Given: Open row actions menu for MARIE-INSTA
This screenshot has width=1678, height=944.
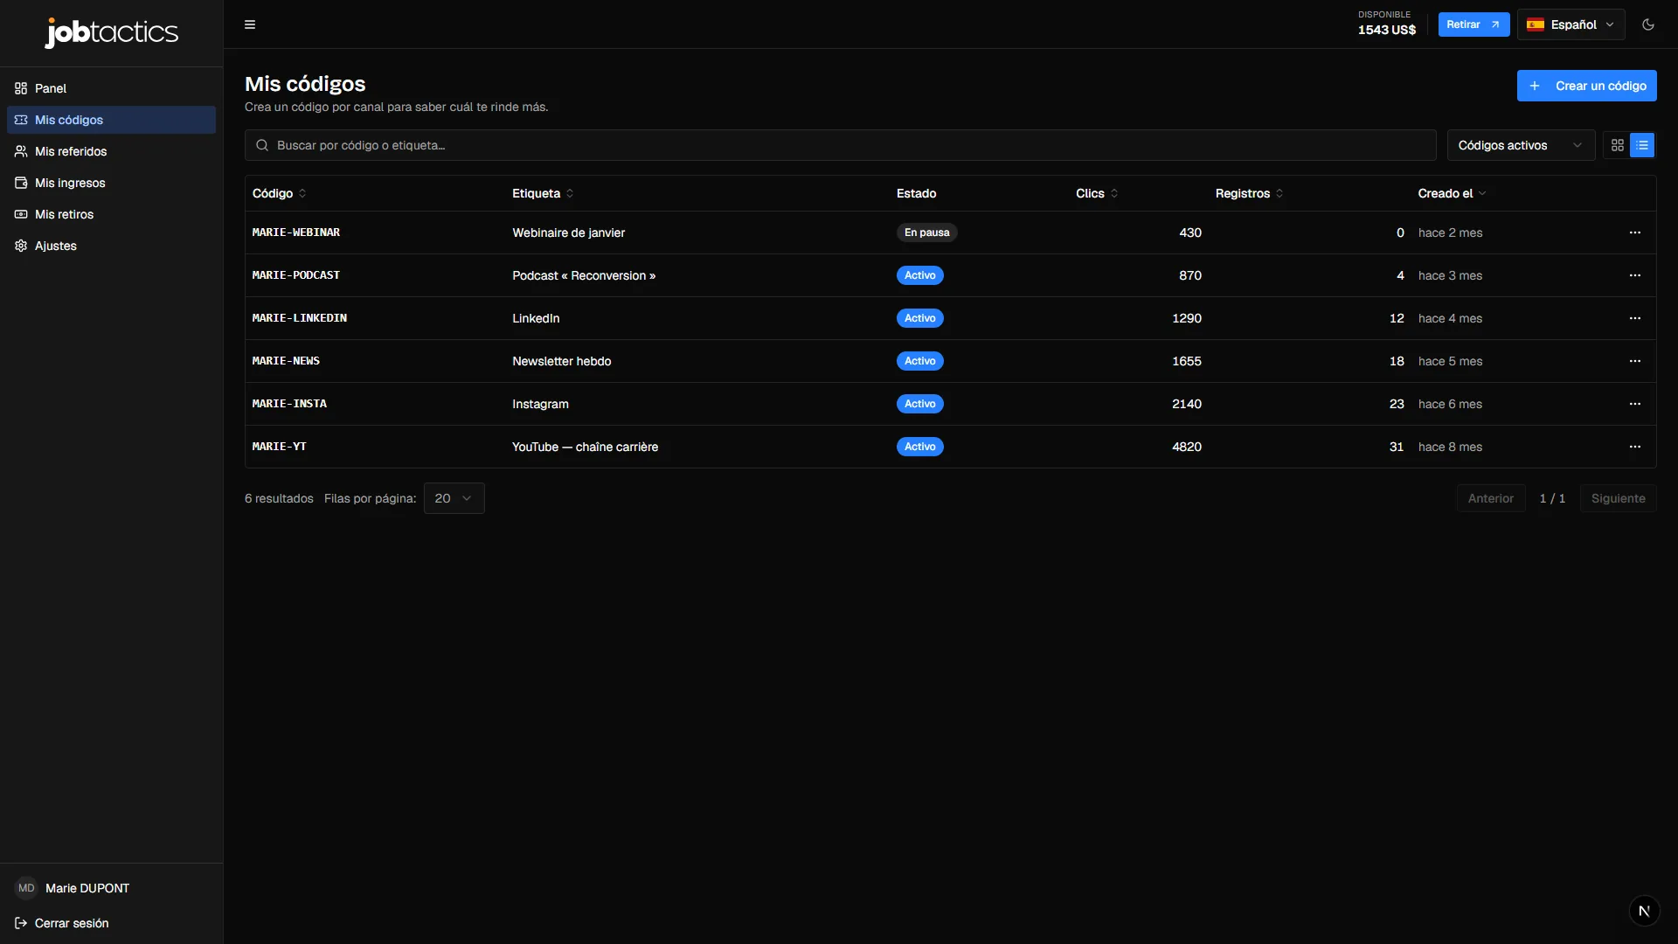Looking at the screenshot, I should point(1635,404).
